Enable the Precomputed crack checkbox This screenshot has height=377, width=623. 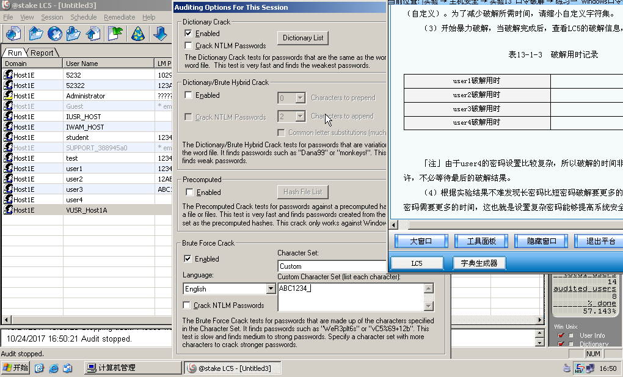point(189,192)
